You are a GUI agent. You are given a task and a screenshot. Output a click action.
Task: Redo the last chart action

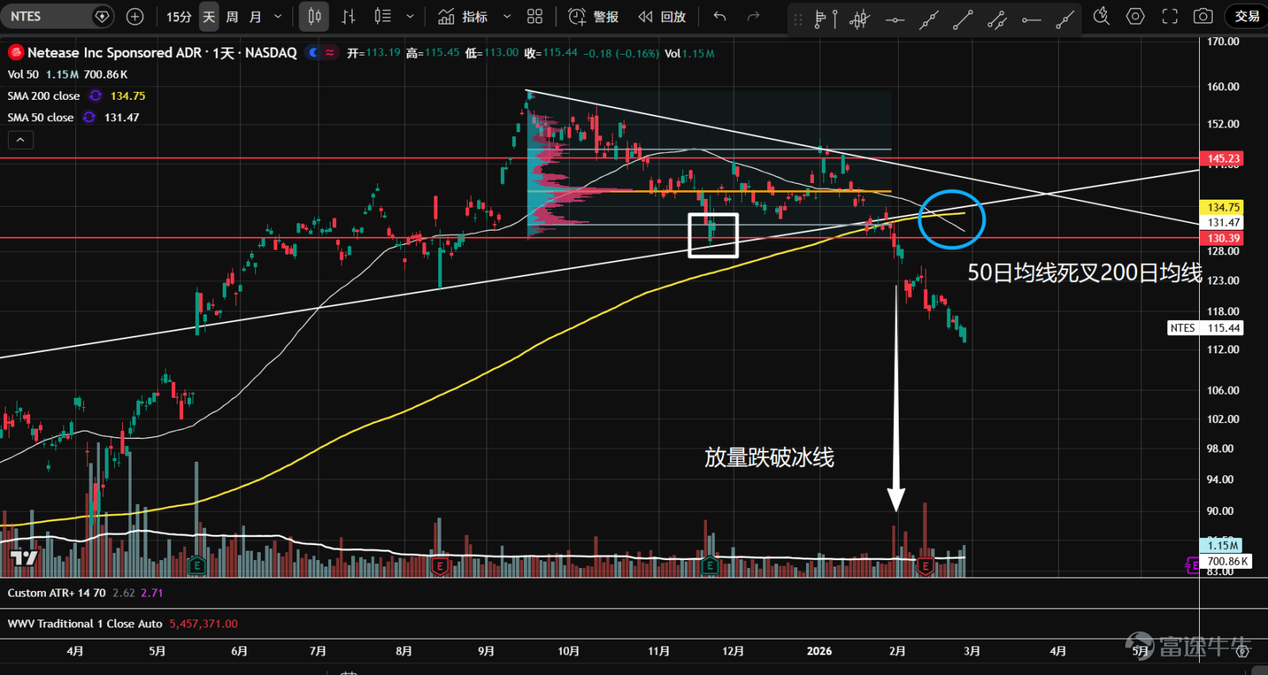click(x=754, y=16)
